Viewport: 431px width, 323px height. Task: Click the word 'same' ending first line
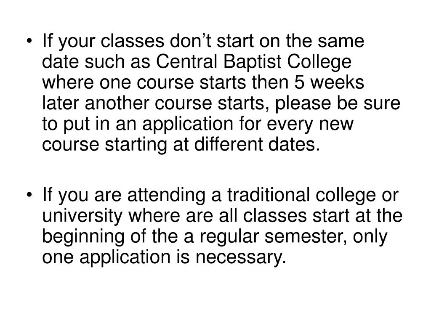point(341,41)
